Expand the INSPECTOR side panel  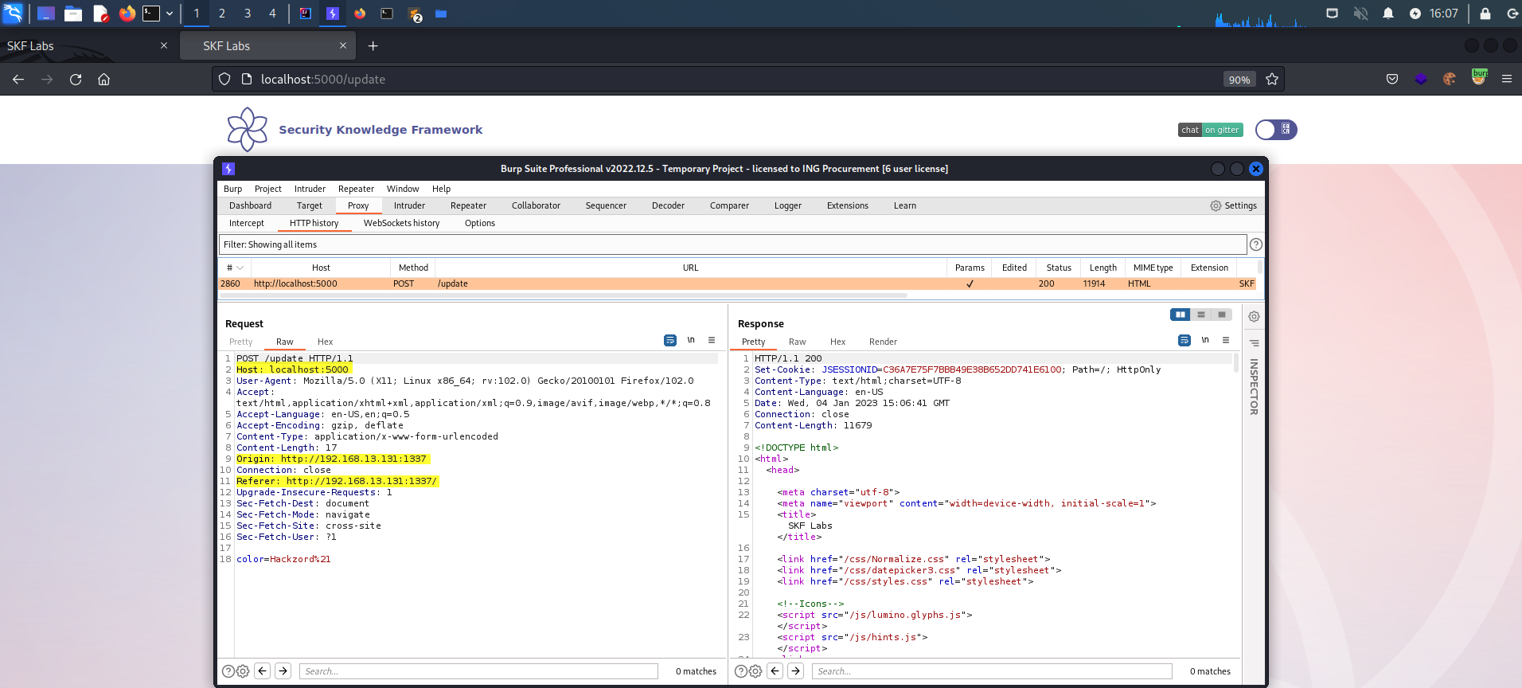pos(1254,386)
